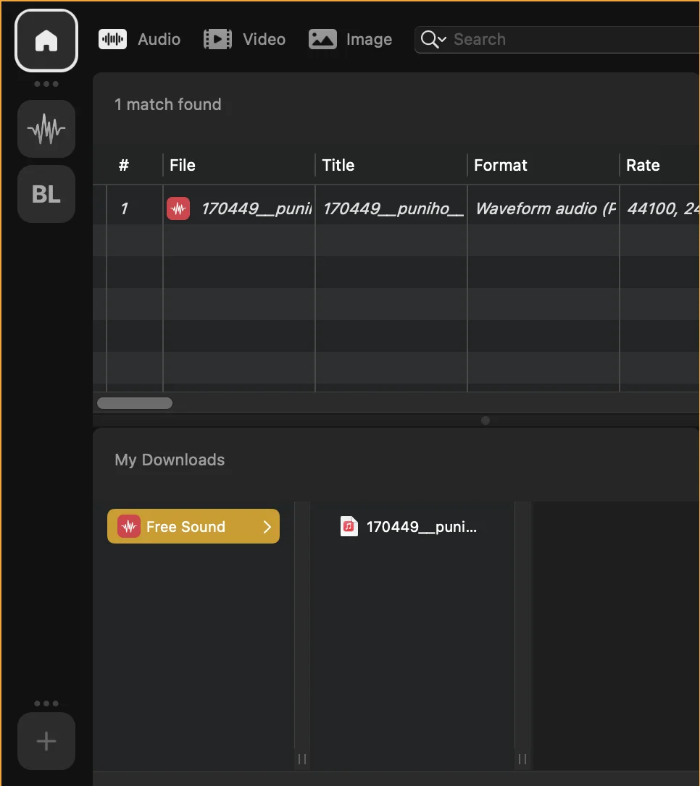Click the Free Sound red waveform icon
The width and height of the screenshot is (700, 786).
[129, 526]
